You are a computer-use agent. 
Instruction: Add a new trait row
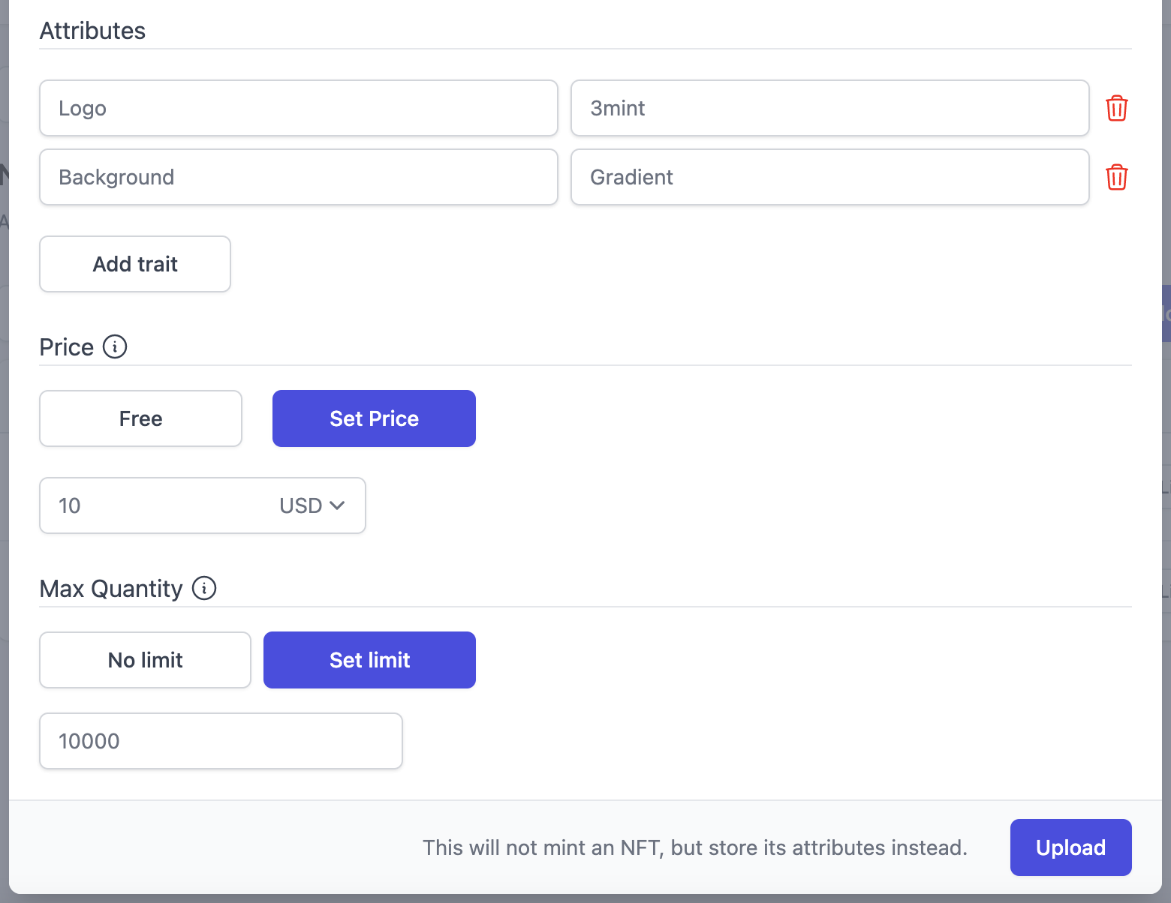click(x=135, y=264)
